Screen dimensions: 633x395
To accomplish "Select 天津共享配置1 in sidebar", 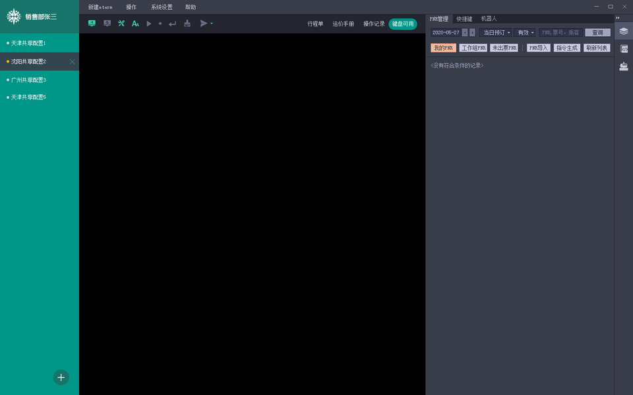I will tap(40, 43).
